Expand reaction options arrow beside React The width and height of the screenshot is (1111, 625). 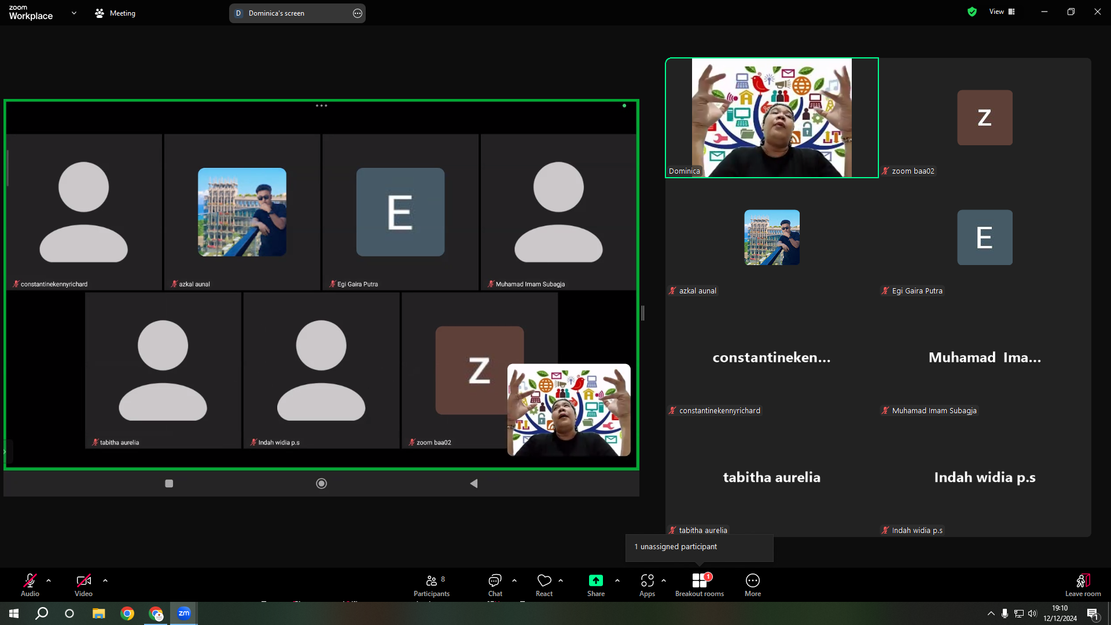point(561,580)
